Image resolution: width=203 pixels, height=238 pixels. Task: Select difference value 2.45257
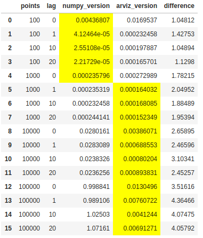179,173
